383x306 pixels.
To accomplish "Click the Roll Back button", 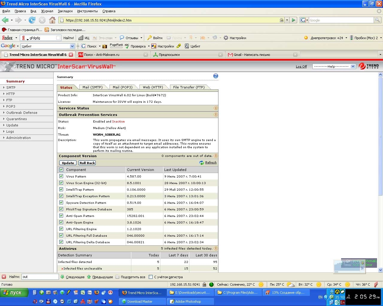I will [87, 163].
